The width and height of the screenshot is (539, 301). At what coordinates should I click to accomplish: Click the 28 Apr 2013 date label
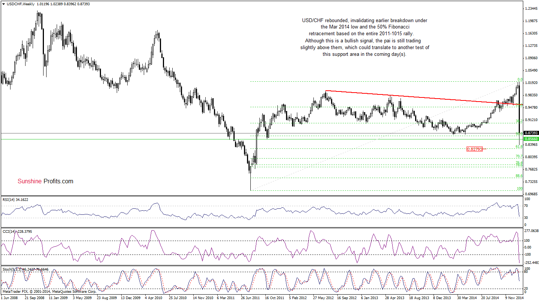pos(394,298)
